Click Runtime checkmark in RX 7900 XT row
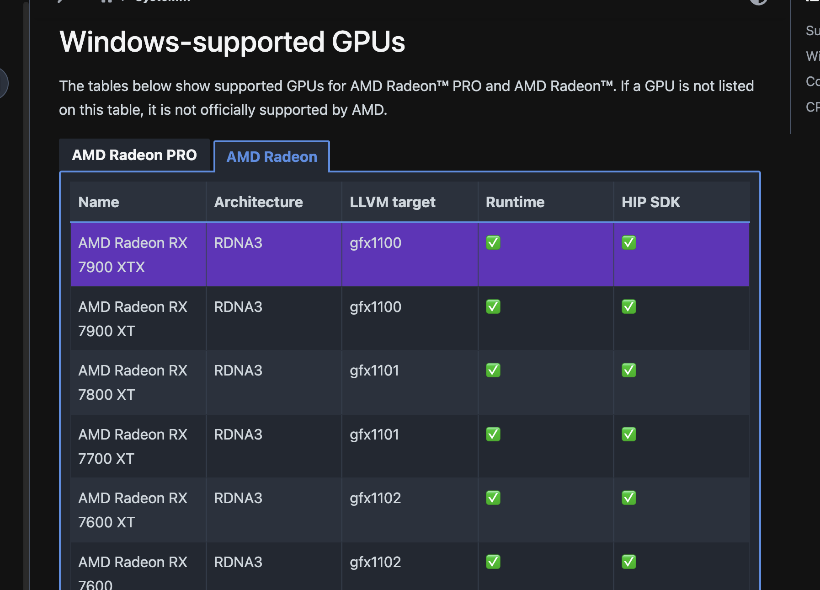Image resolution: width=820 pixels, height=590 pixels. pyautogui.click(x=493, y=306)
